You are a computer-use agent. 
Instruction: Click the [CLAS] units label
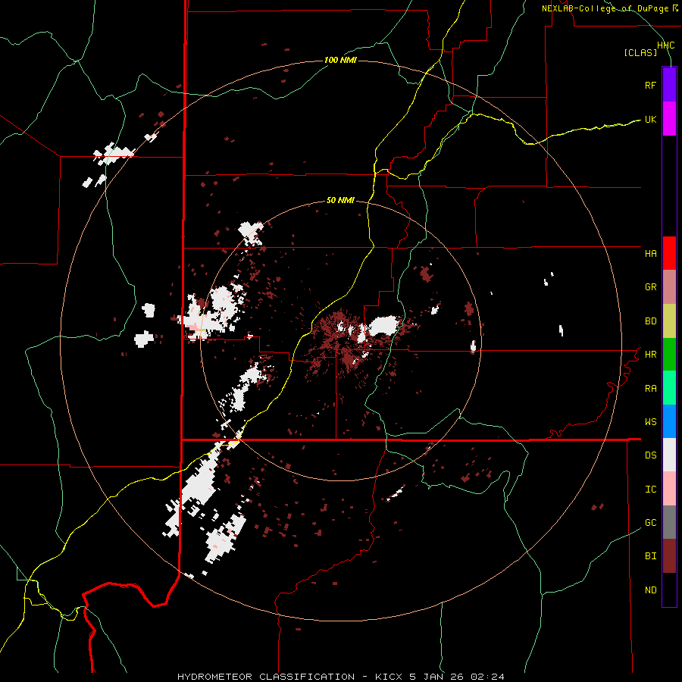[640, 52]
